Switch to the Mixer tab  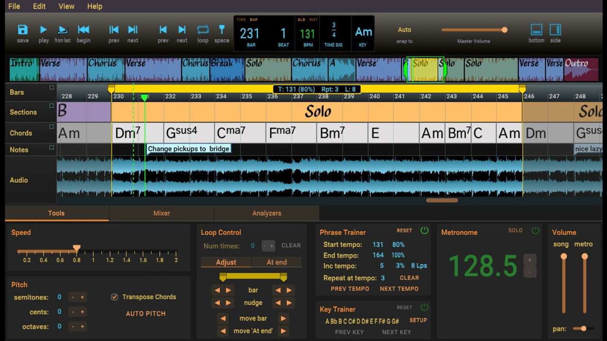pos(161,213)
